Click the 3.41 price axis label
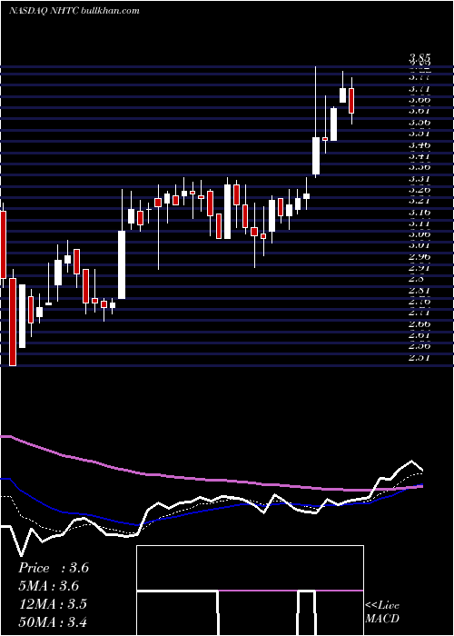The width and height of the screenshot is (454, 636). [x=419, y=155]
